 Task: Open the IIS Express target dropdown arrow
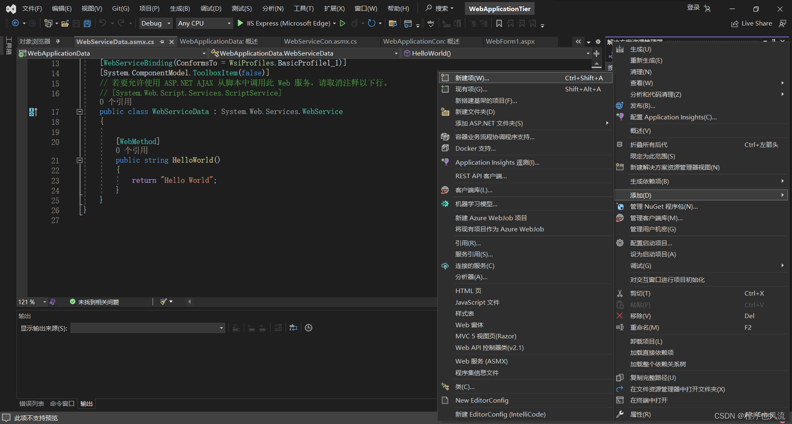pyautogui.click(x=334, y=23)
